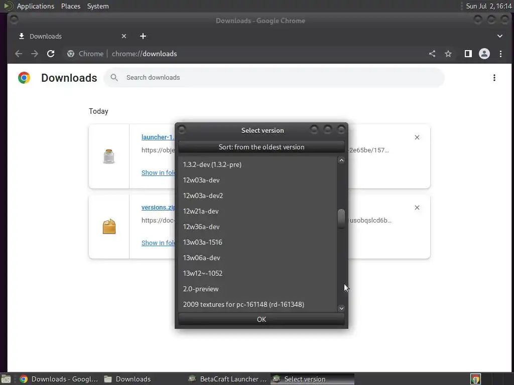This screenshot has height=385, width=514.
Task: Open the System menu
Action: click(98, 6)
